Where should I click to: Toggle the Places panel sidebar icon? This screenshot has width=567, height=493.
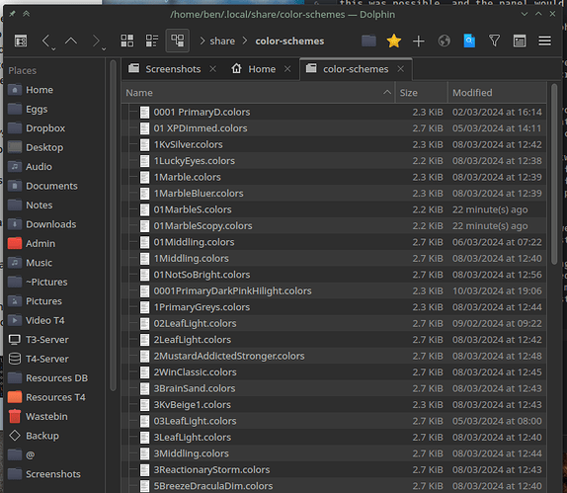click(x=21, y=41)
